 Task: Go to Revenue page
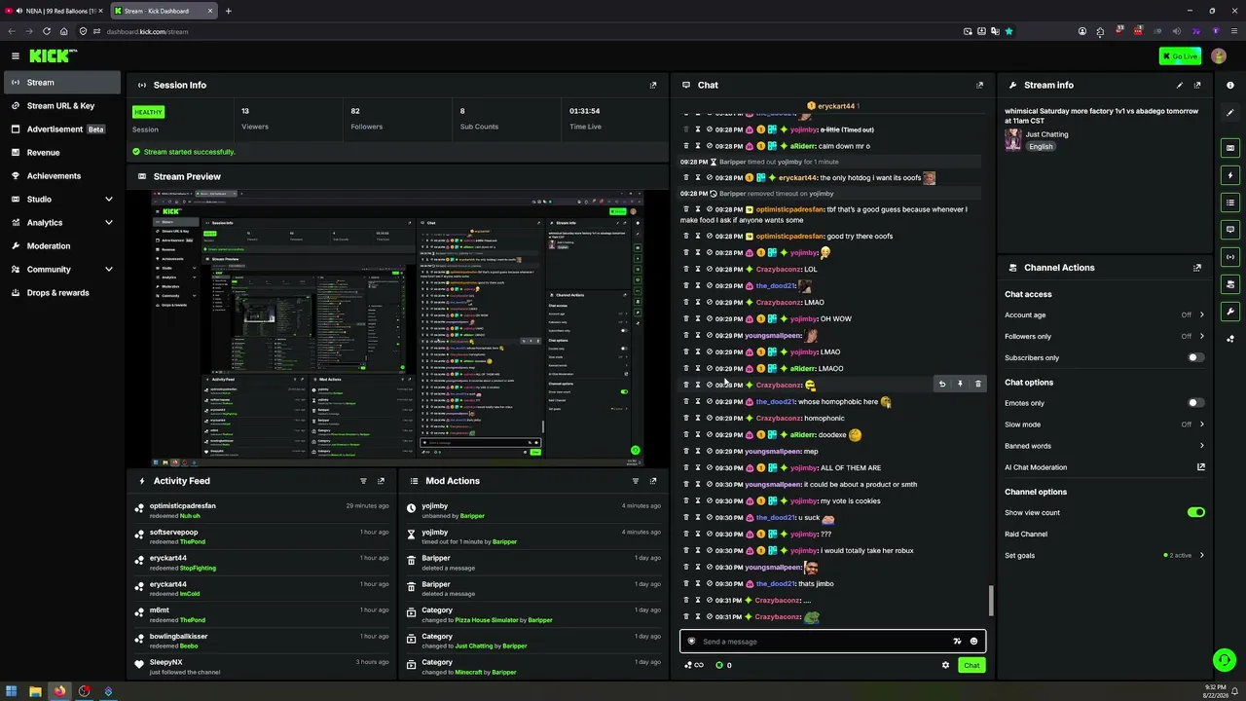tap(60, 153)
